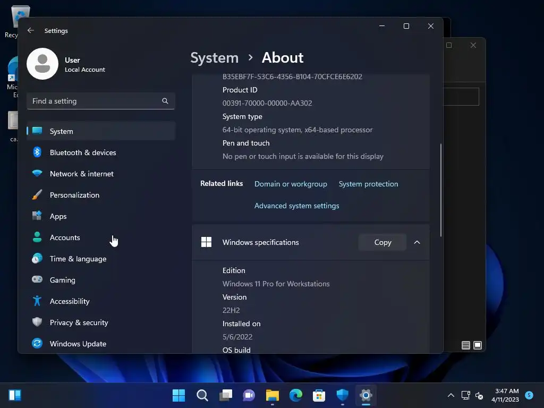Screen dimensions: 544x408
Task: Open File Explorer from taskbar
Action: pyautogui.click(x=273, y=395)
